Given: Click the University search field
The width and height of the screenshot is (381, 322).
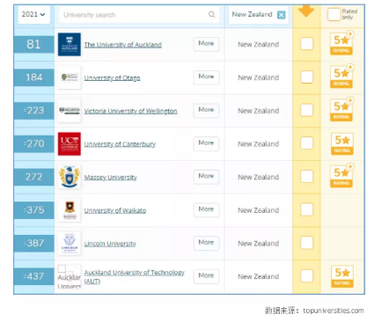Looking at the screenshot, I should [x=139, y=15].
